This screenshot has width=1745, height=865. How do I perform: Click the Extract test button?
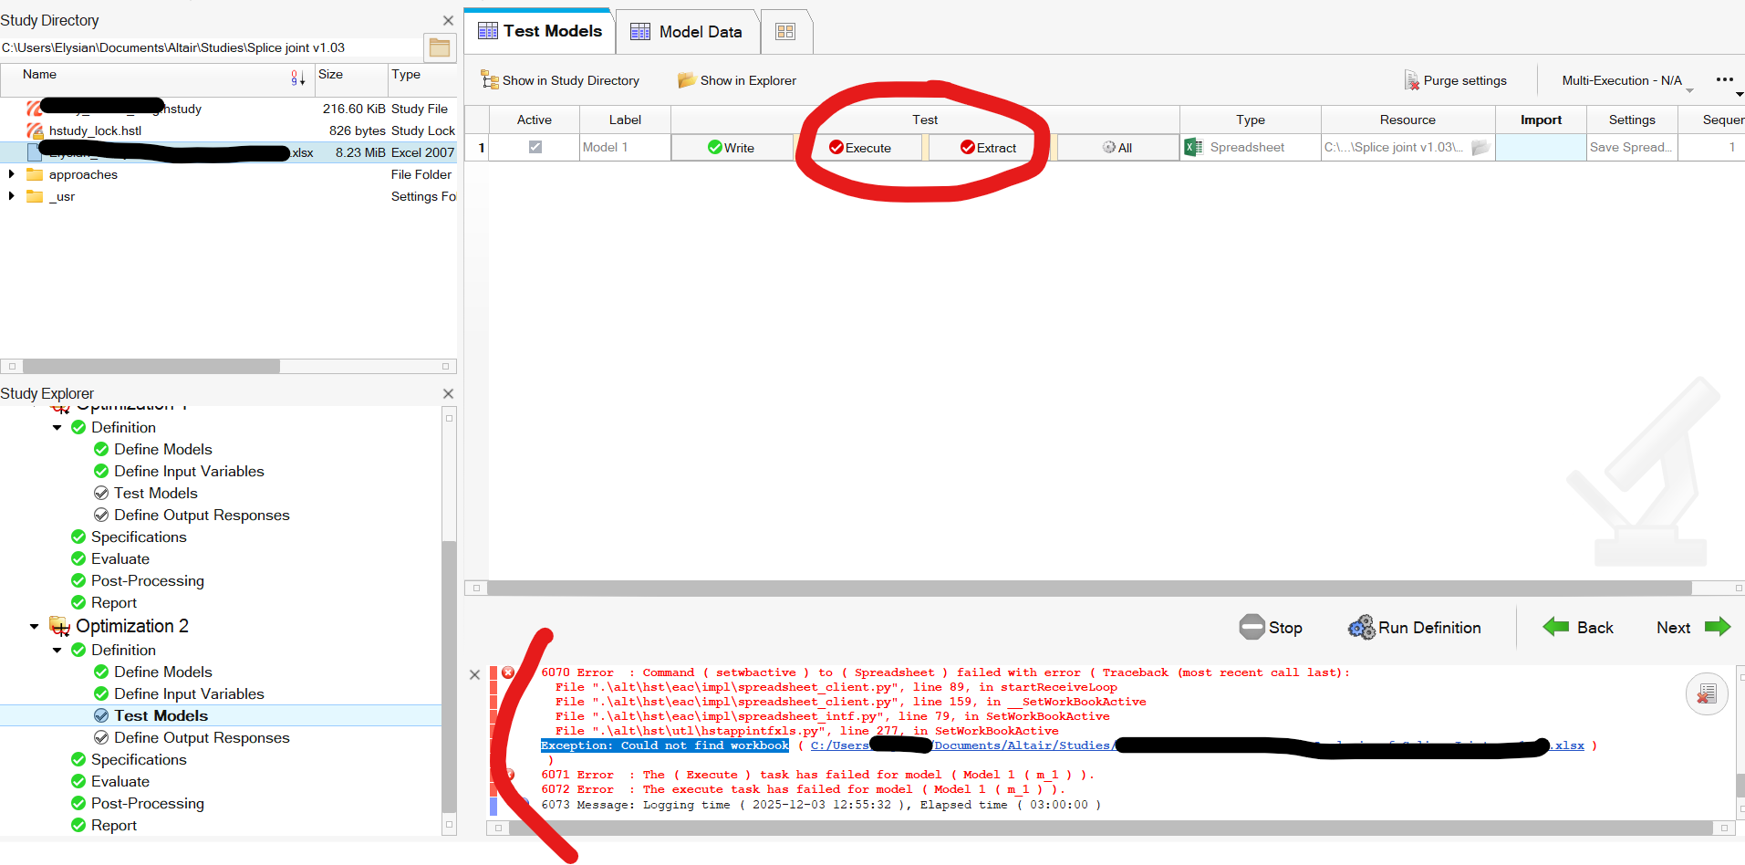point(989,148)
